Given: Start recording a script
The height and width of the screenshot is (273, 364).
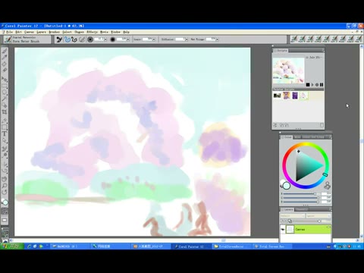Looking at the screenshot, I should pyautogui.click(x=317, y=85).
